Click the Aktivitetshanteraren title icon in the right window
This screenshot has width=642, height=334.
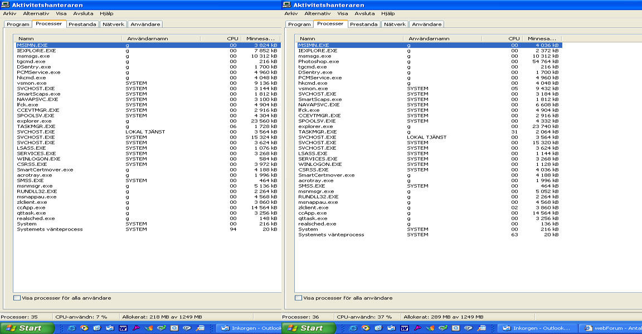(286, 4)
